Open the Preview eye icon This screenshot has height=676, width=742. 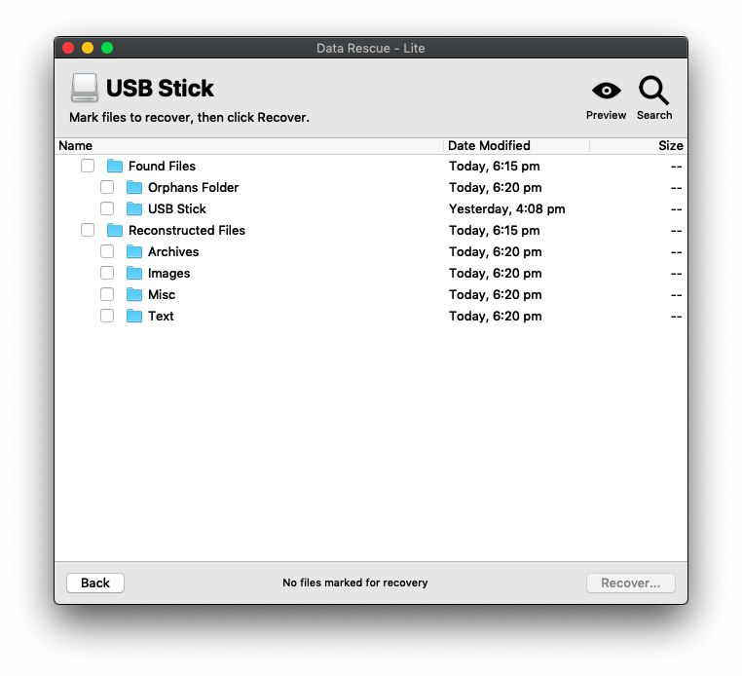coord(606,91)
